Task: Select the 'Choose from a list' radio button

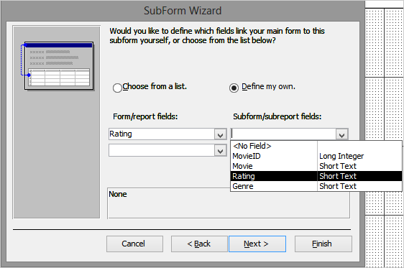Action: (117, 88)
